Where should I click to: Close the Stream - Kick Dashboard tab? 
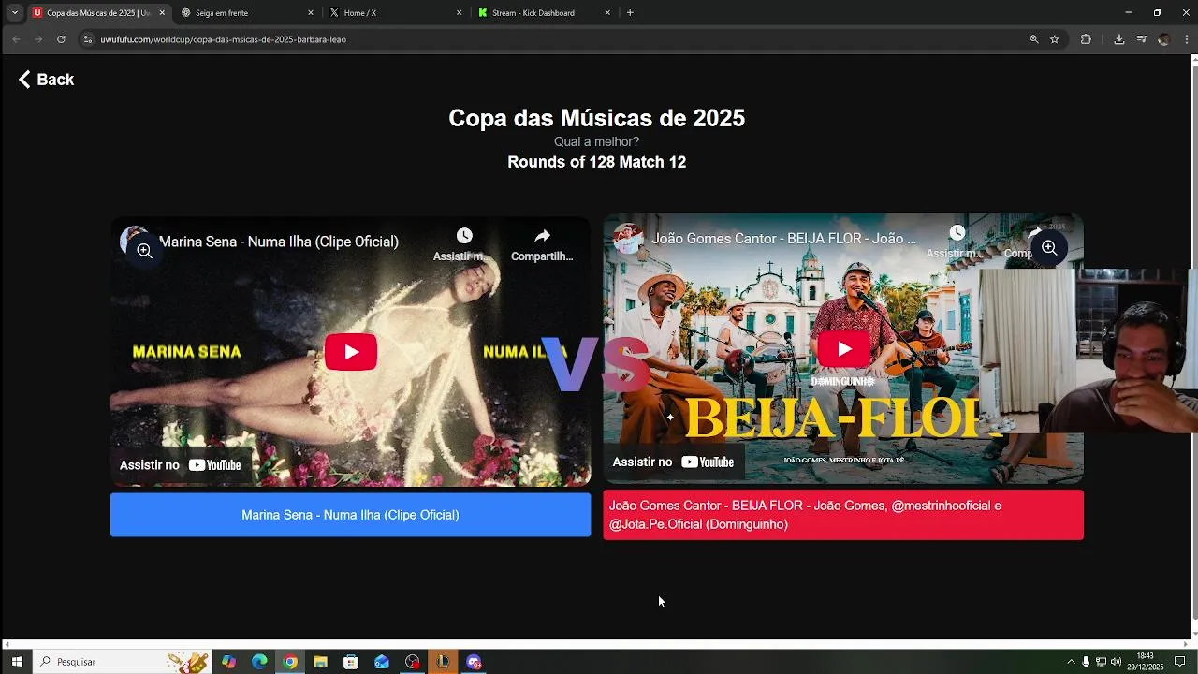pos(607,13)
